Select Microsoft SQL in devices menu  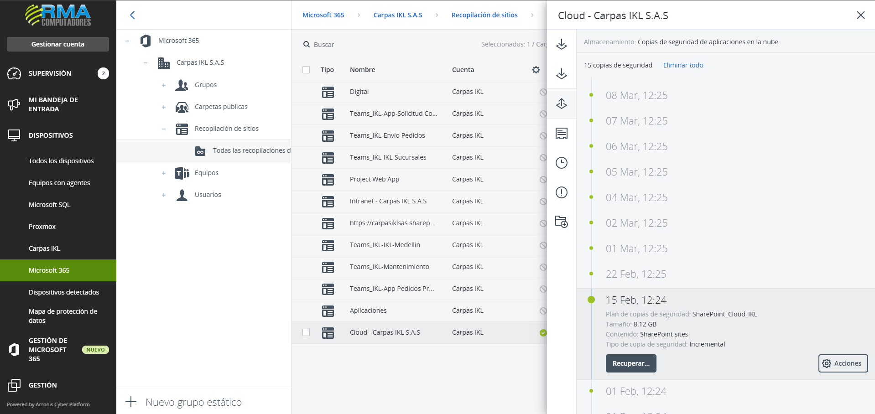[x=49, y=205]
